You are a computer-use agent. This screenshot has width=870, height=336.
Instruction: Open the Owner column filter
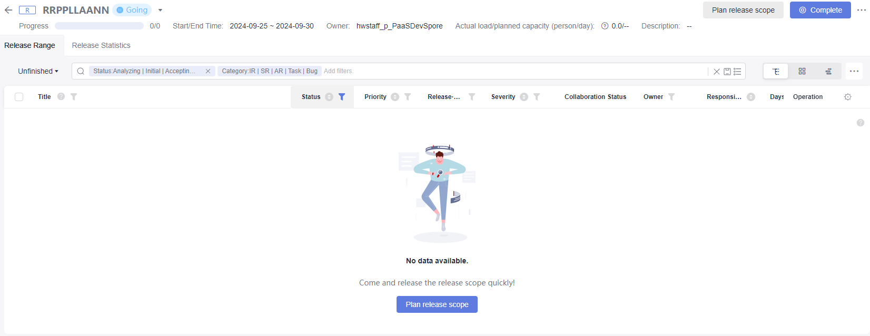(671, 97)
